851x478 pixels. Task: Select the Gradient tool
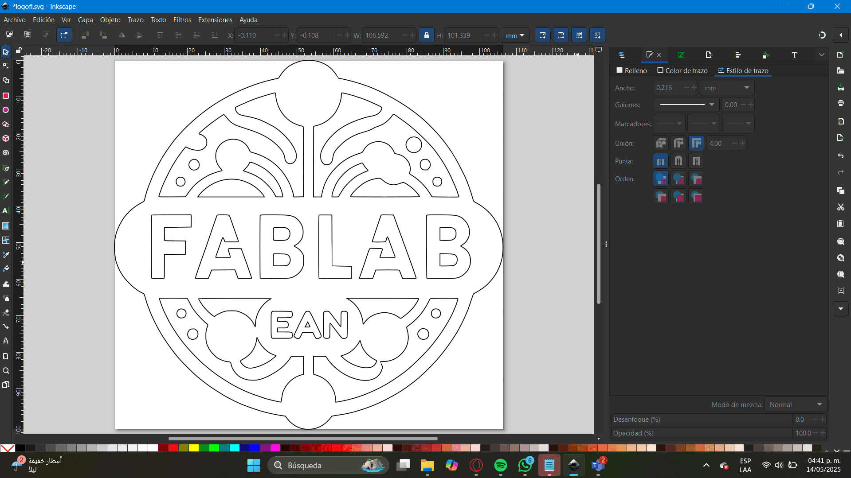[6, 226]
